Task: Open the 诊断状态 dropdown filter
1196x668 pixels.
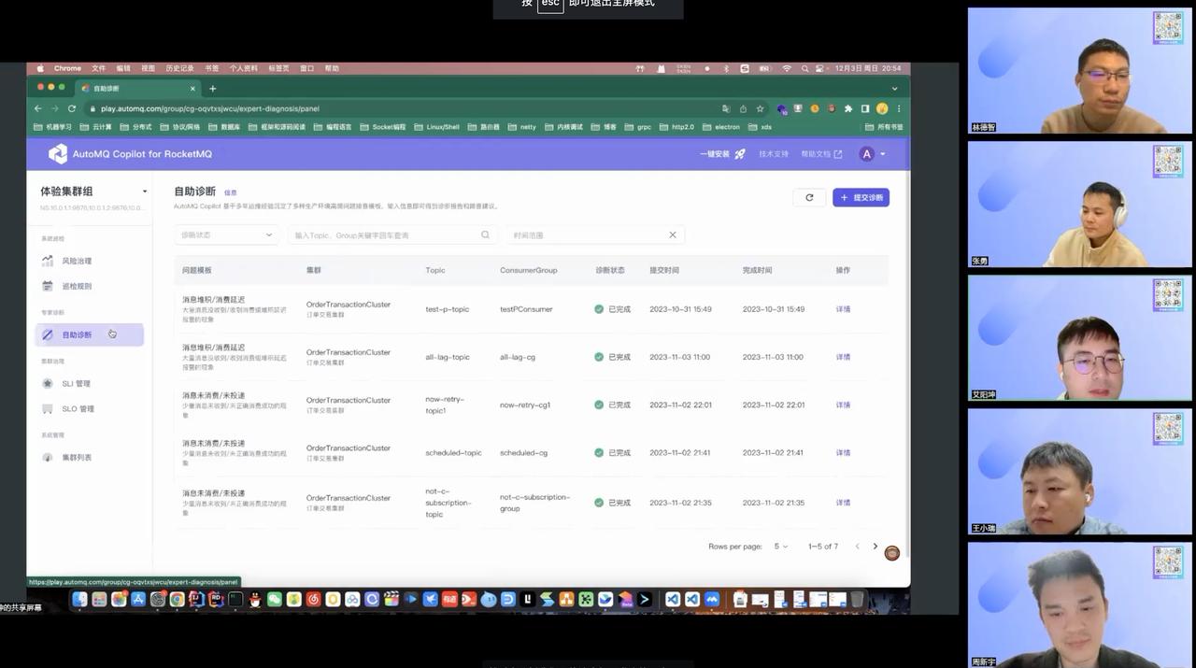Action: pyautogui.click(x=226, y=235)
